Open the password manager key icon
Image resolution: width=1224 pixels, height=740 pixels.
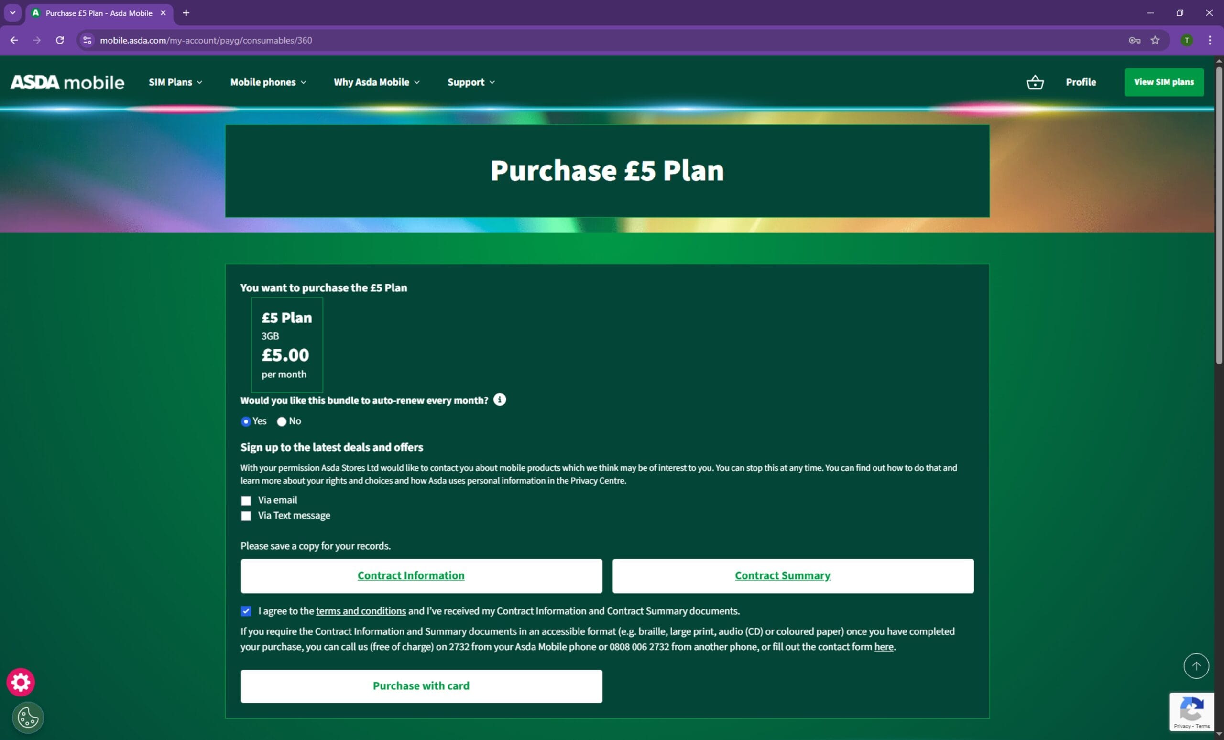point(1134,40)
